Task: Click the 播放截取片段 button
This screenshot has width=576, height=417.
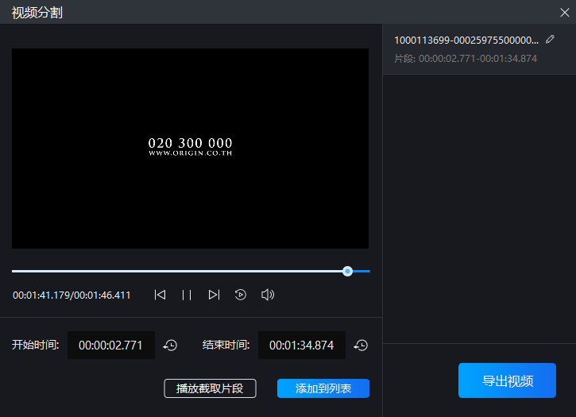Action: (x=210, y=388)
